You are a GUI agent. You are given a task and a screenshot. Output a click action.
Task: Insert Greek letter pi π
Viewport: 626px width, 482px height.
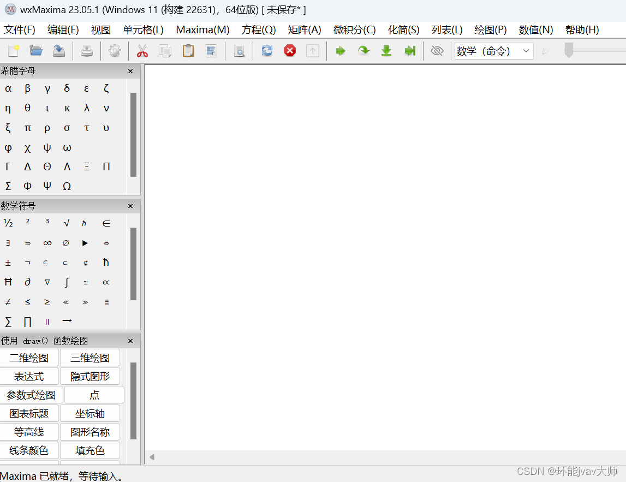(27, 128)
